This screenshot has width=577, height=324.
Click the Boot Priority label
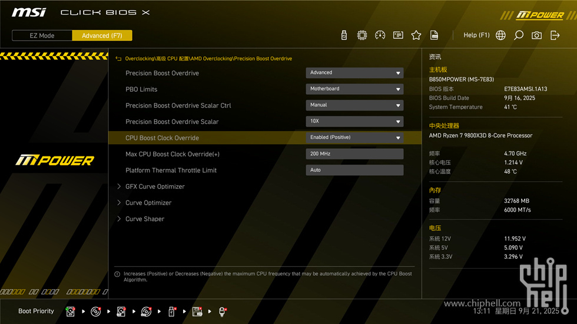(36, 311)
